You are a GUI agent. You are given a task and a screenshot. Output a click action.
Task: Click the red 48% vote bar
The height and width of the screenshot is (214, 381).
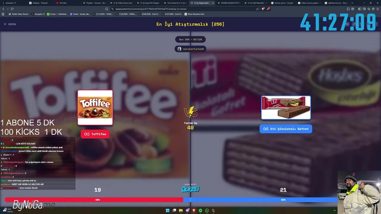coord(94,200)
